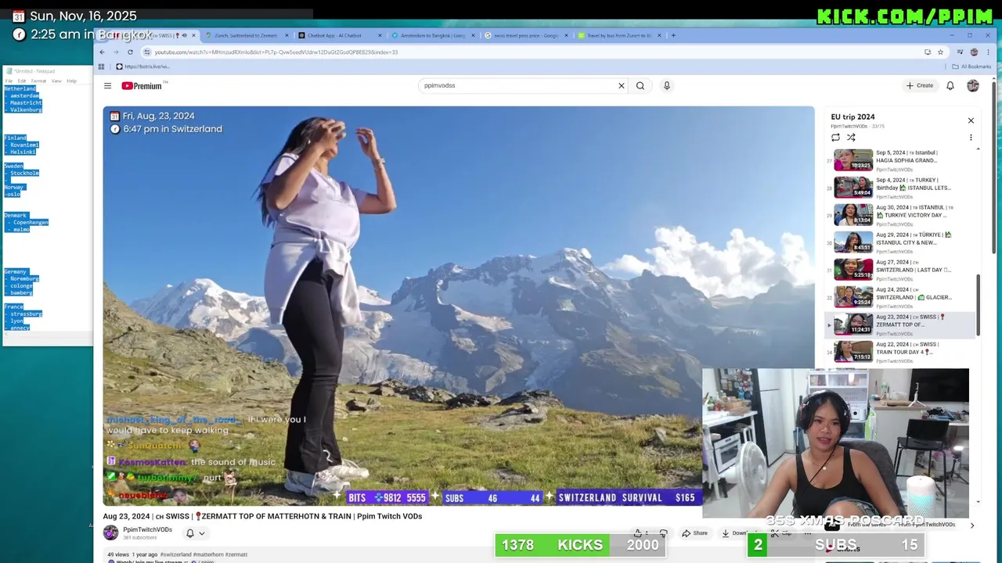The width and height of the screenshot is (1002, 563).
Task: Open Format menu in Notepad
Action: pos(38,81)
